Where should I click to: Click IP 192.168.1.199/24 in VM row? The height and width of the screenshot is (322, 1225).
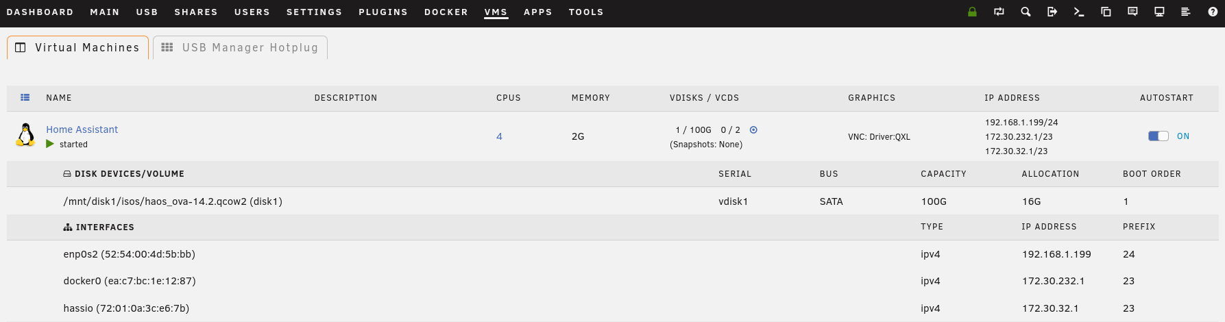[1021, 122]
